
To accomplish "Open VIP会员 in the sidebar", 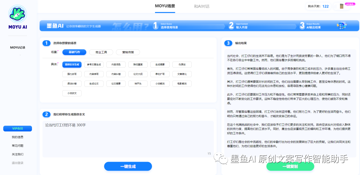I will [18, 128].
